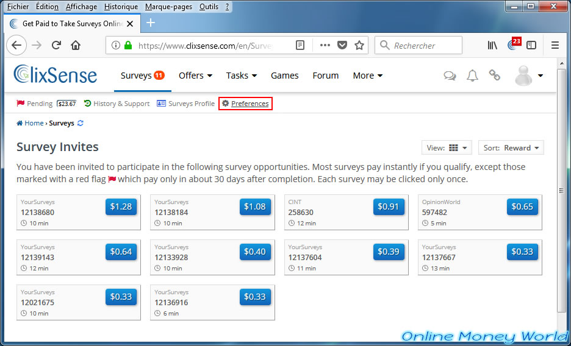Open the Surveys Profile link
This screenshot has width=571, height=346.
[185, 104]
